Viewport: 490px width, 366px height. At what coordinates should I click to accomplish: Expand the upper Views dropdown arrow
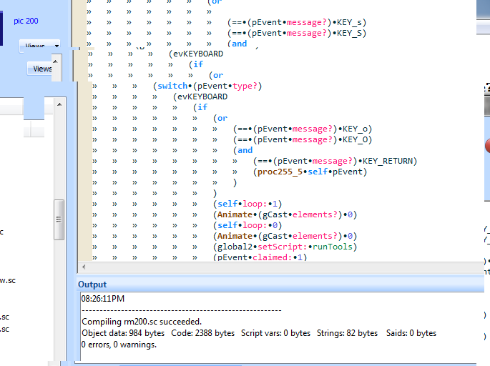pyautogui.click(x=57, y=46)
